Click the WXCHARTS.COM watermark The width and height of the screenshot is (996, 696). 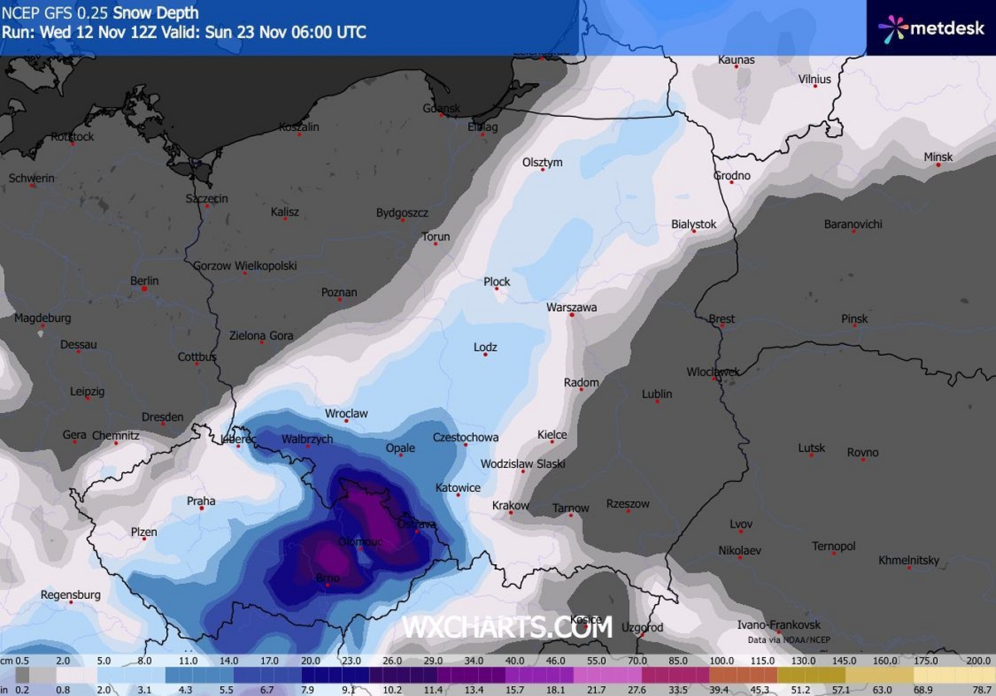click(507, 627)
